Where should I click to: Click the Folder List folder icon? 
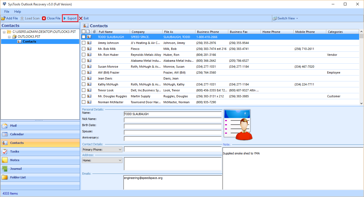tap(5, 177)
